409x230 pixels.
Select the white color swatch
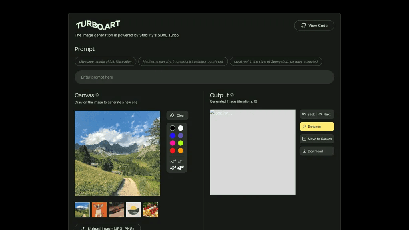pyautogui.click(x=181, y=128)
